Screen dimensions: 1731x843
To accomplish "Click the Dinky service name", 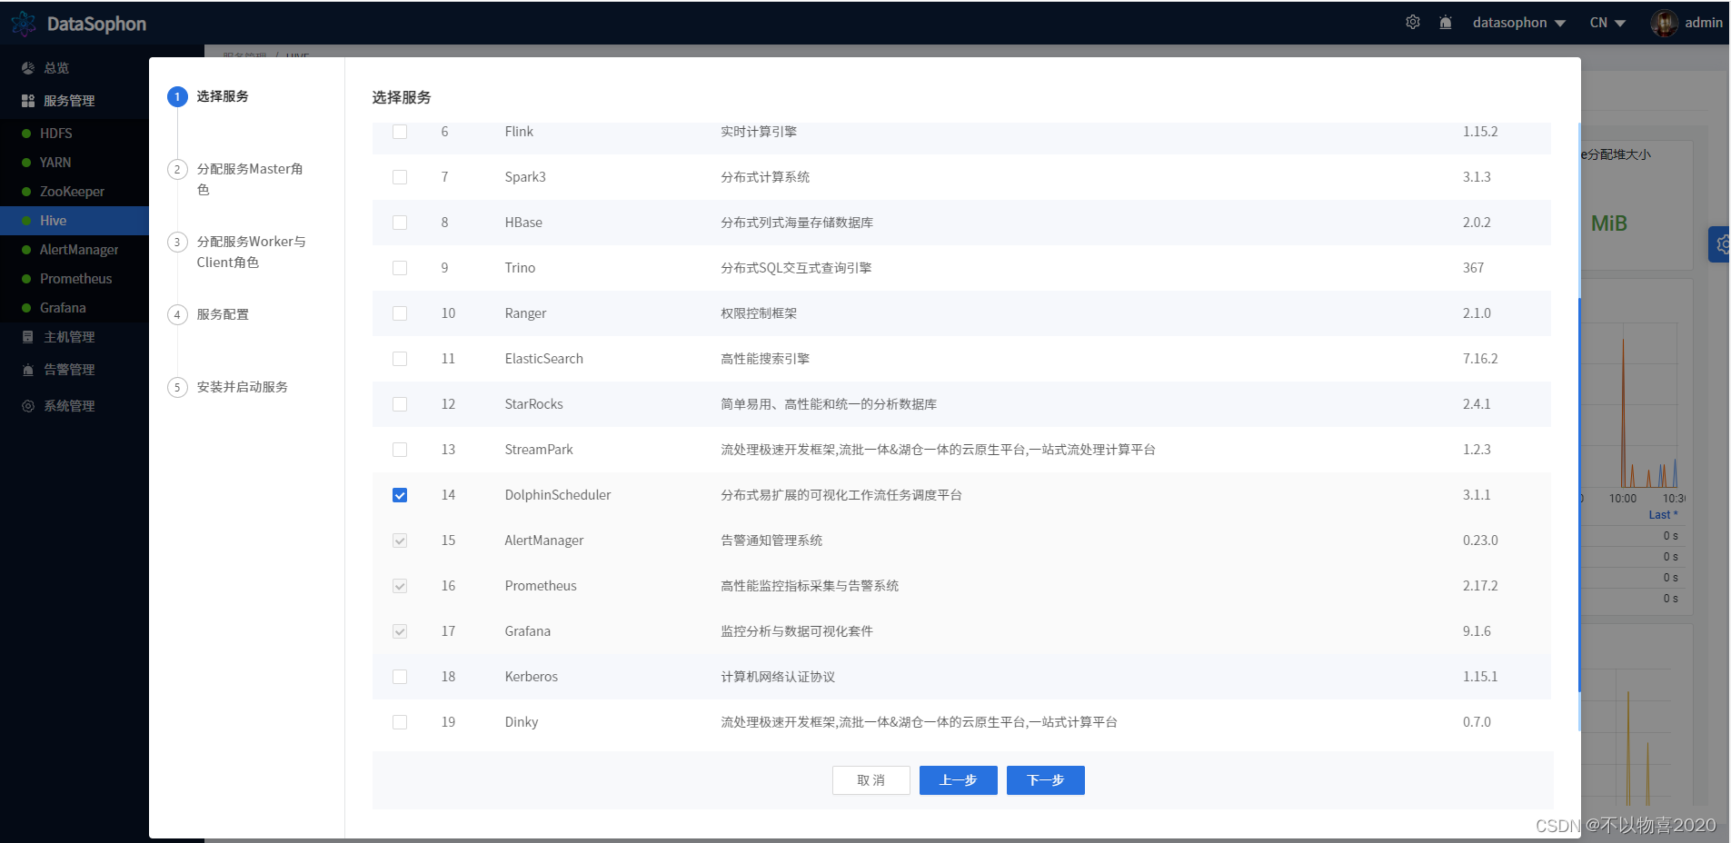I will (x=522, y=722).
